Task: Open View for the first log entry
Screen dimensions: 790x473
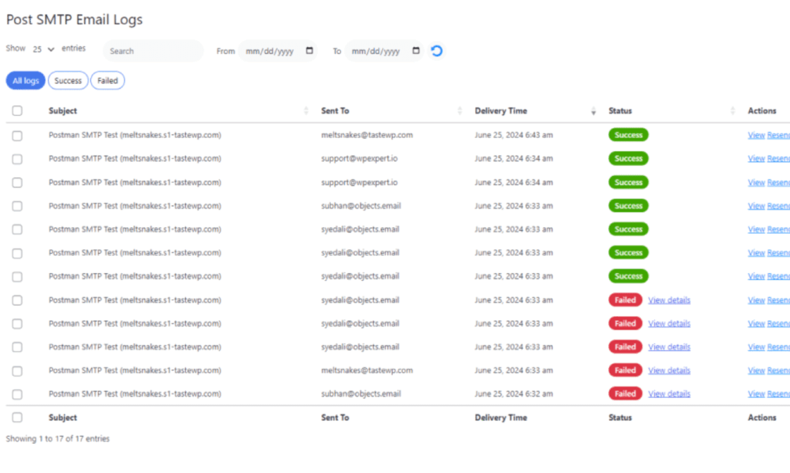Action: click(x=755, y=134)
